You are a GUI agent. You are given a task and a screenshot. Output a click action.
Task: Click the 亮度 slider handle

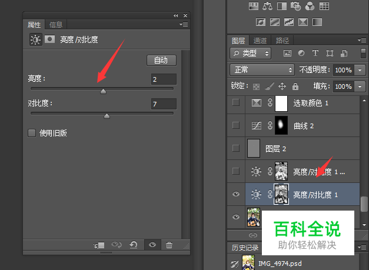pyautogui.click(x=103, y=91)
